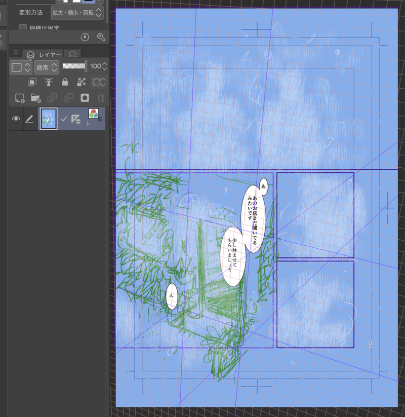The height and width of the screenshot is (417, 405).
Task: Open the 変形方法 transform method dropdown
Action: click(x=77, y=13)
